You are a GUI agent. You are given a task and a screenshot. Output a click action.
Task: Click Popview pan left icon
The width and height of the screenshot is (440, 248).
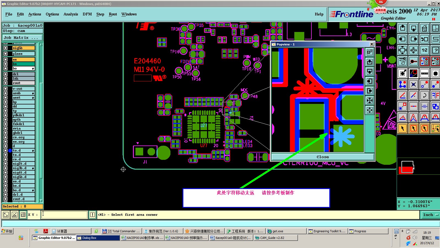tap(370, 81)
